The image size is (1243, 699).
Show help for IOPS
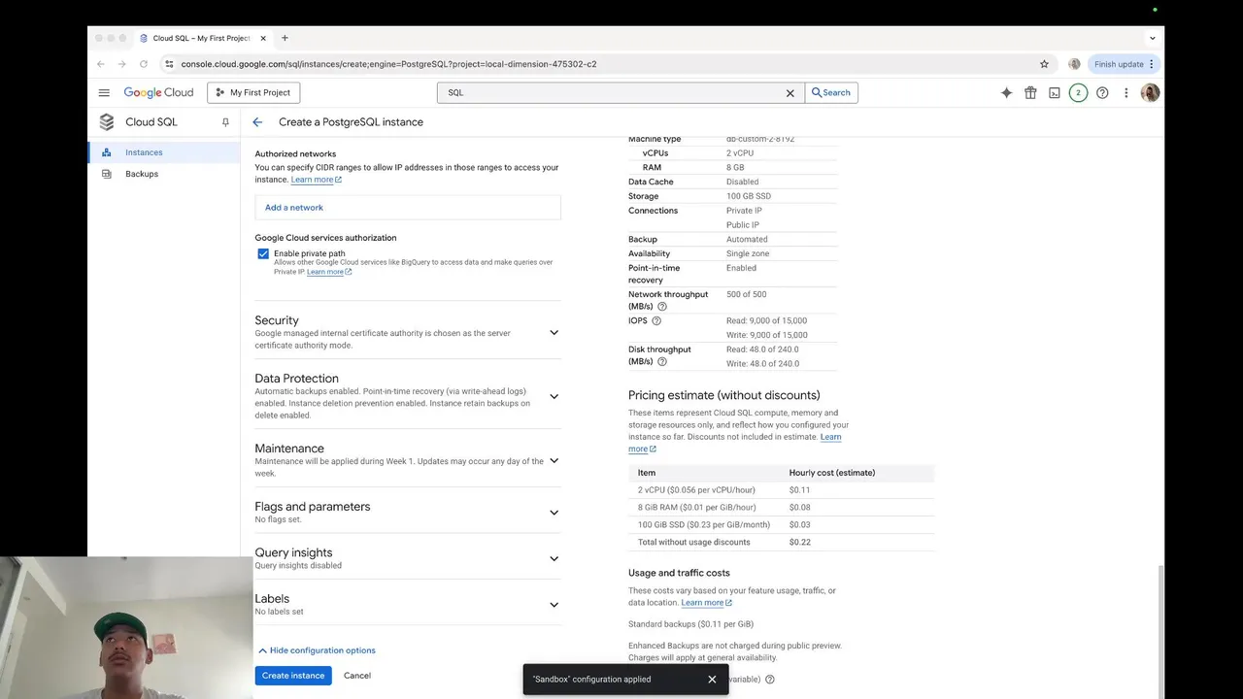656,320
